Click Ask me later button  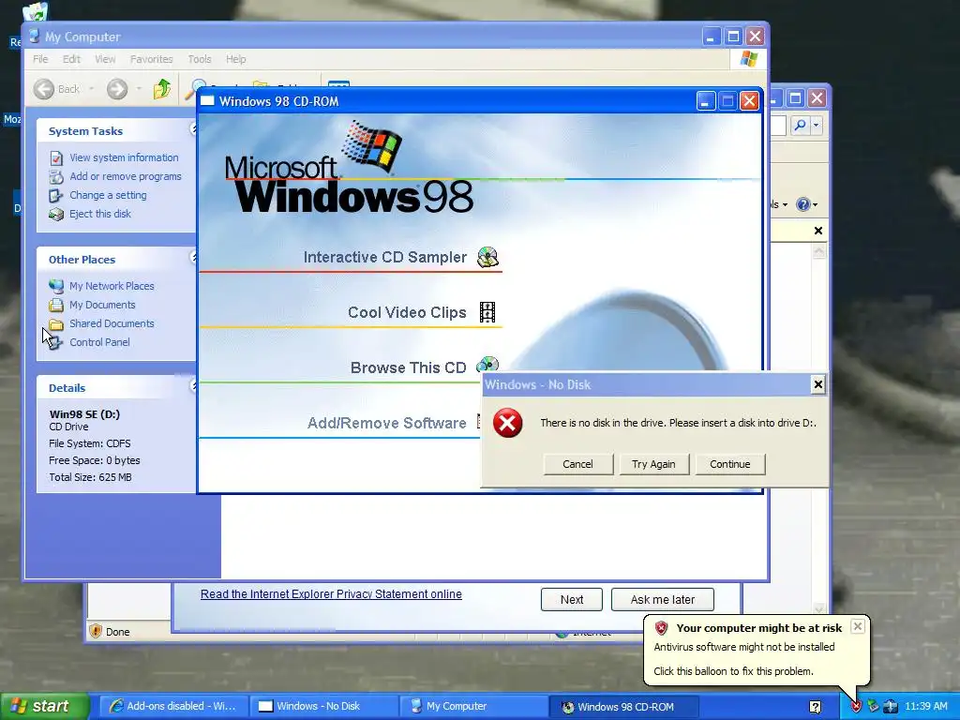point(663,599)
